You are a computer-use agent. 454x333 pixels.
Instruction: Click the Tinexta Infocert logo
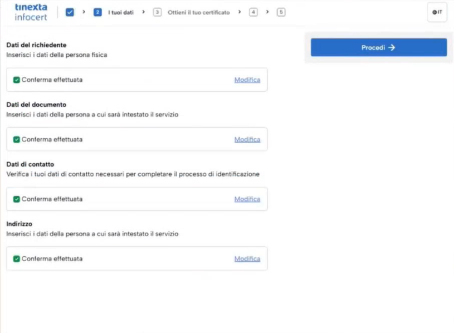tap(31, 12)
